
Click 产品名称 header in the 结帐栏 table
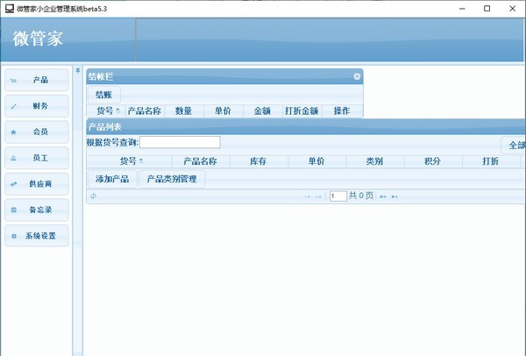click(145, 111)
